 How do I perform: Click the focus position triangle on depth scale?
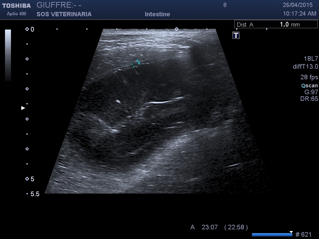[x=23, y=108]
